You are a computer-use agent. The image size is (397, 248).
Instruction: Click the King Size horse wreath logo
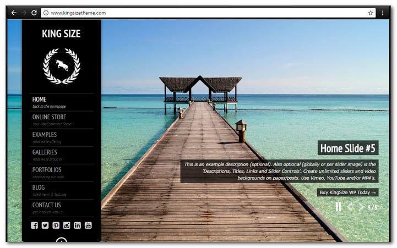point(62,66)
